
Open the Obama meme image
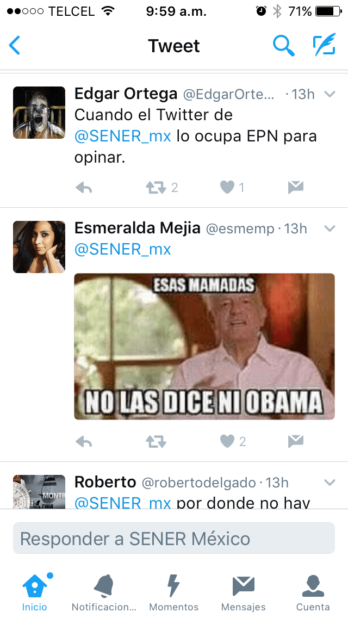click(204, 346)
